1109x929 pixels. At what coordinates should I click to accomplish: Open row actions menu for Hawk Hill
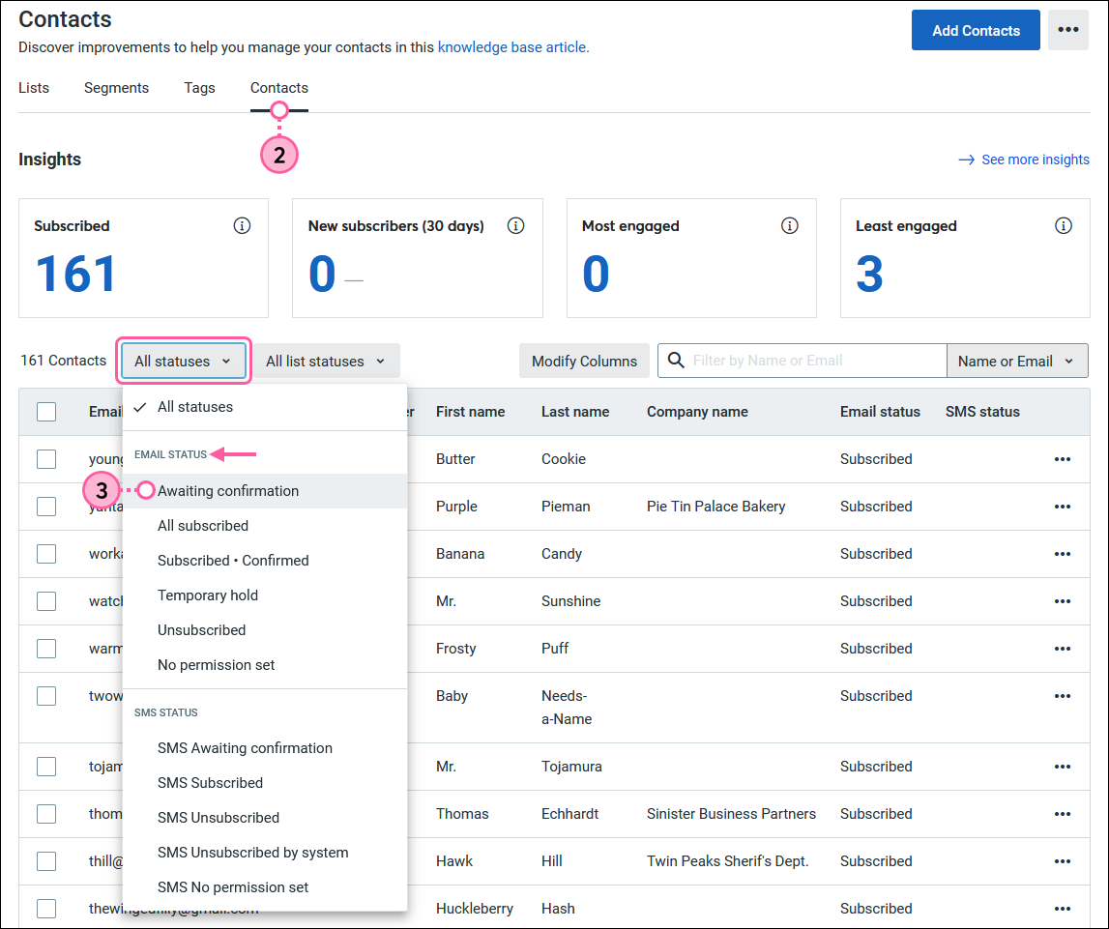point(1063,861)
